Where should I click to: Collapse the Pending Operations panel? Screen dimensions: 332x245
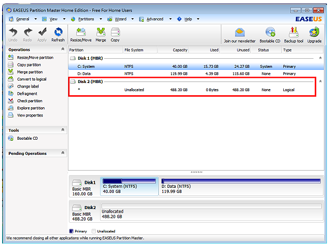tap(62, 153)
